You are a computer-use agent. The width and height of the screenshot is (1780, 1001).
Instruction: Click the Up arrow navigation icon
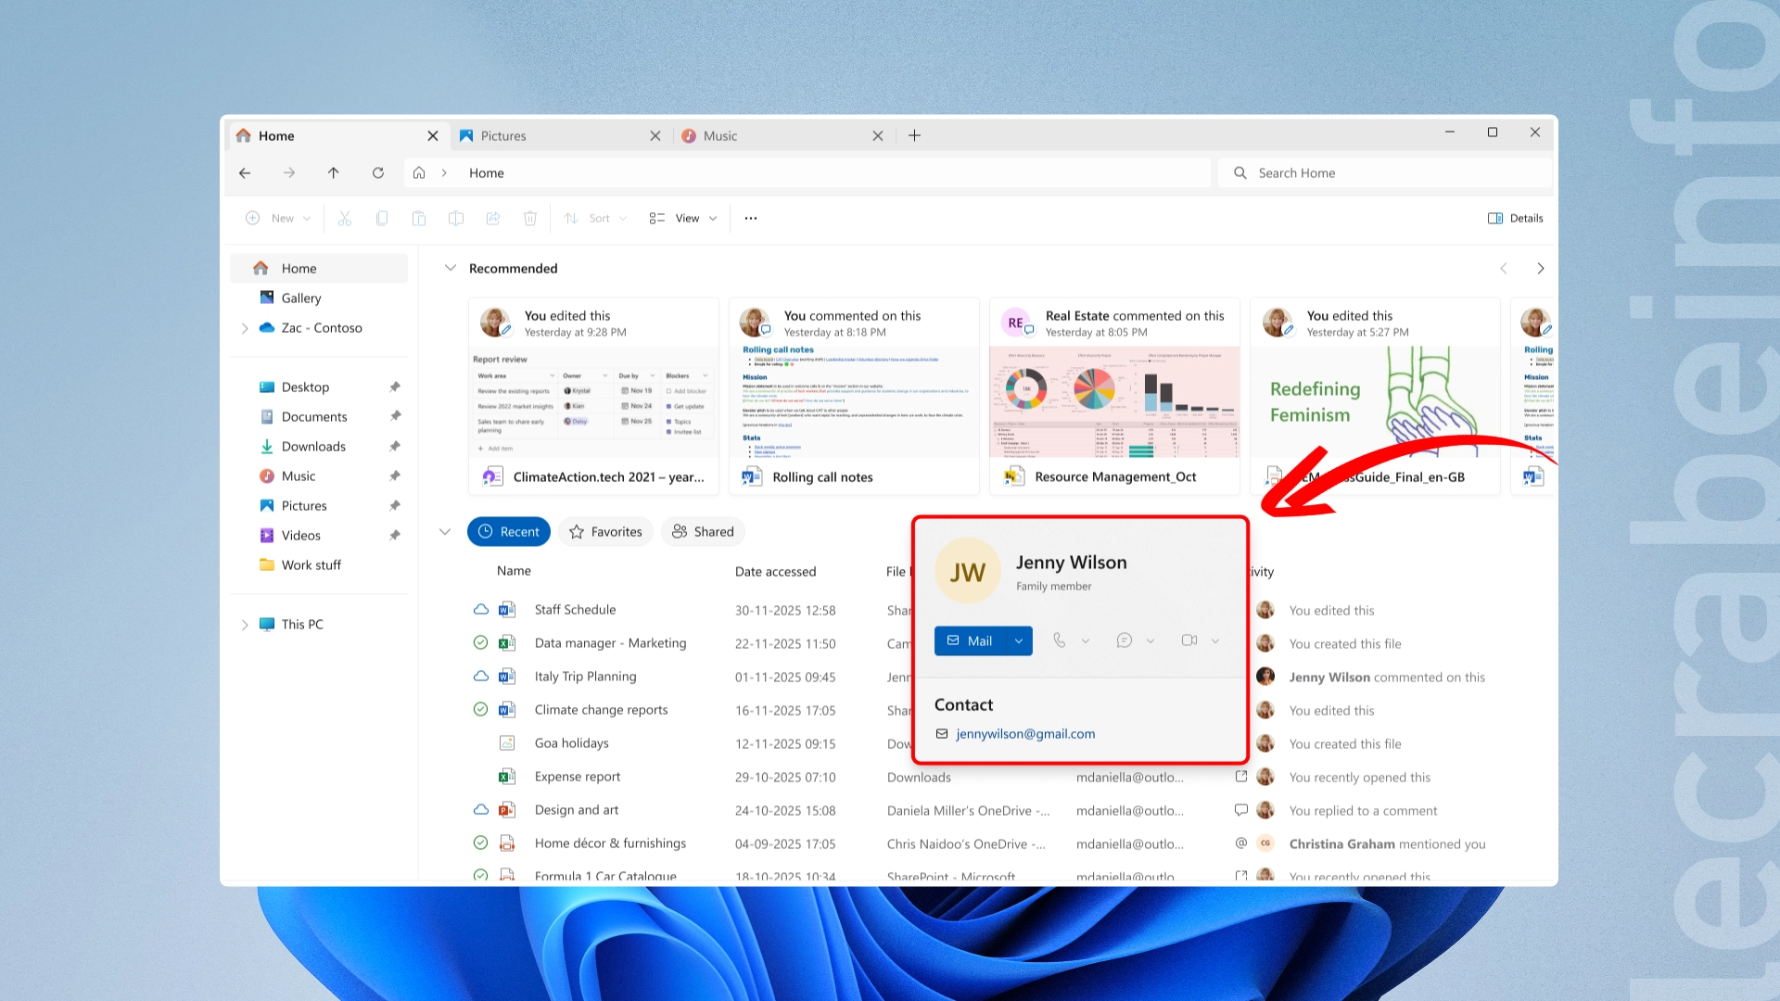point(334,173)
